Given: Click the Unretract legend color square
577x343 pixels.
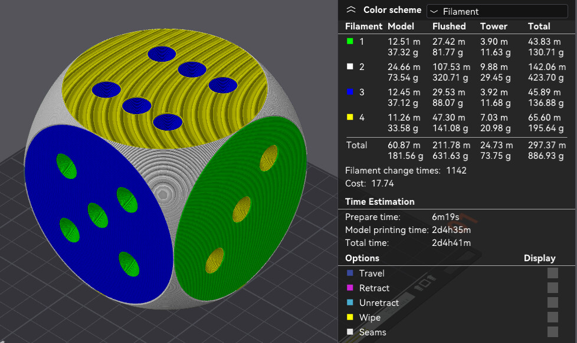Looking at the screenshot, I should pos(350,302).
